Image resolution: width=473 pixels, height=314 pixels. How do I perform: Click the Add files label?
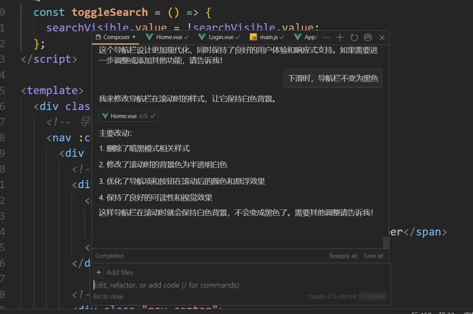pyautogui.click(x=120, y=273)
